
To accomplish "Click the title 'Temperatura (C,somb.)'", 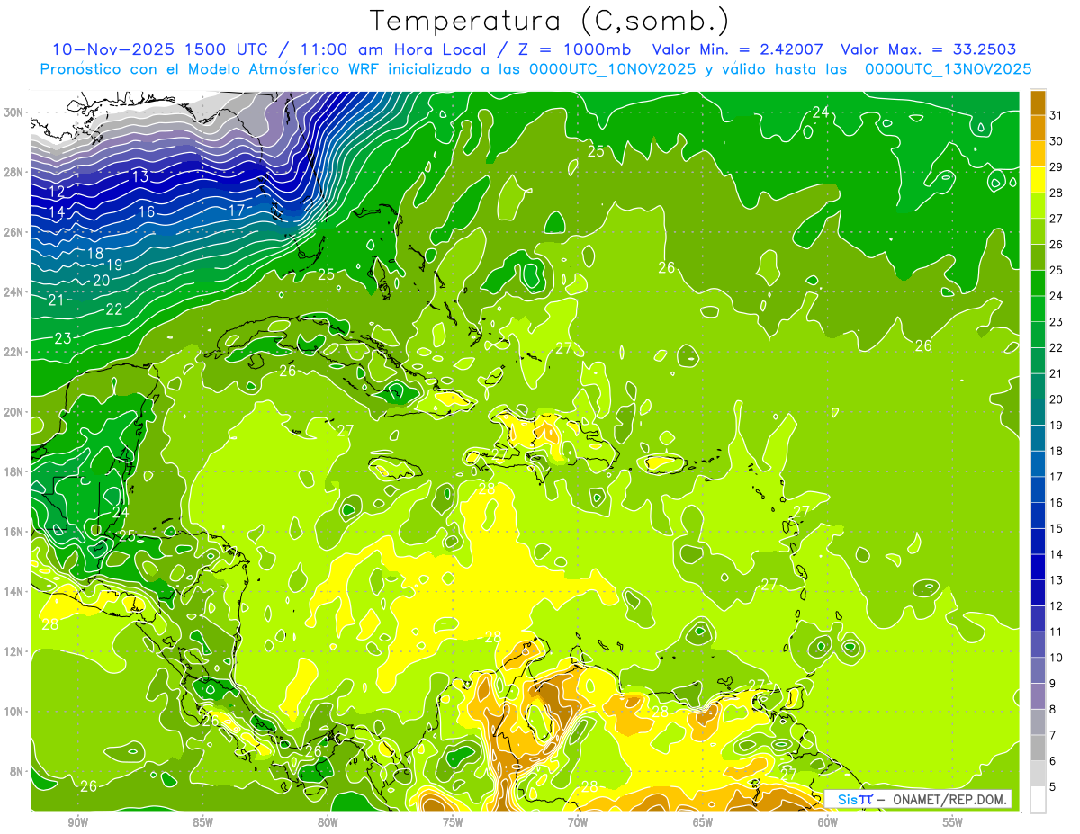I will (551, 22).
